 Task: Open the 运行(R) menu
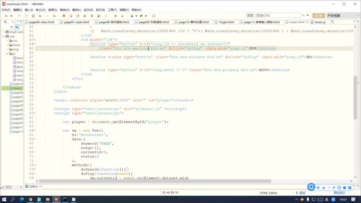tap(88, 10)
